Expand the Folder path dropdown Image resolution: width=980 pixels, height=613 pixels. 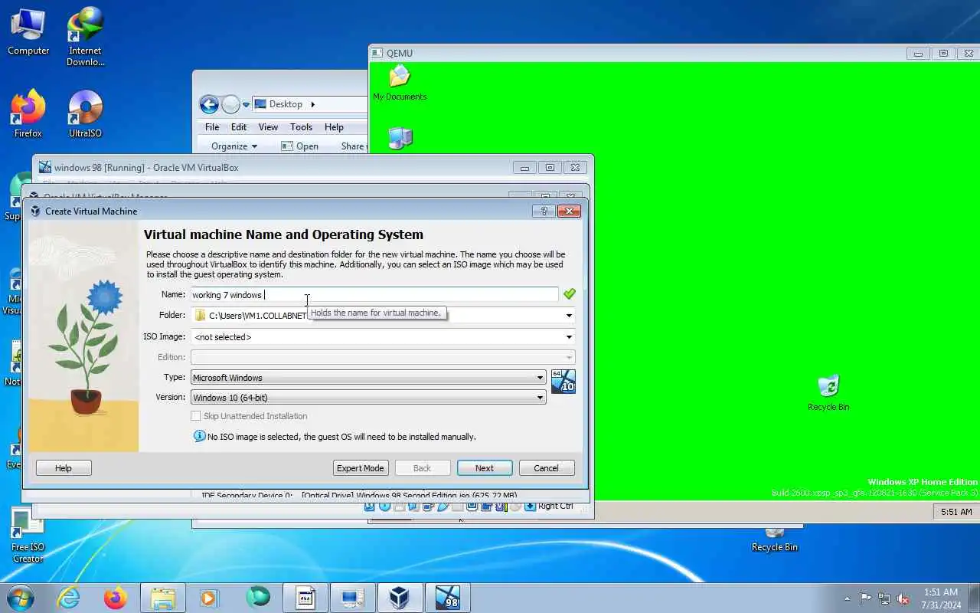(569, 315)
